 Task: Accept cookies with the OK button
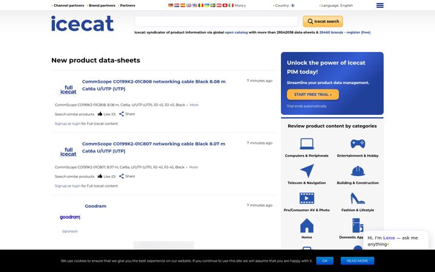[x=324, y=261]
